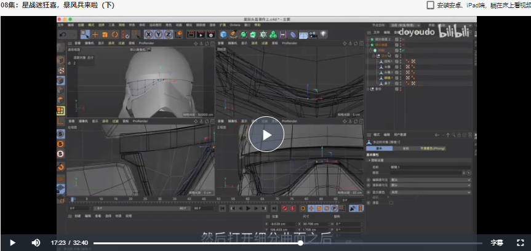The height and width of the screenshot is (251, 531).
Task: Click the Floor grid environment icon
Action: 303,34
